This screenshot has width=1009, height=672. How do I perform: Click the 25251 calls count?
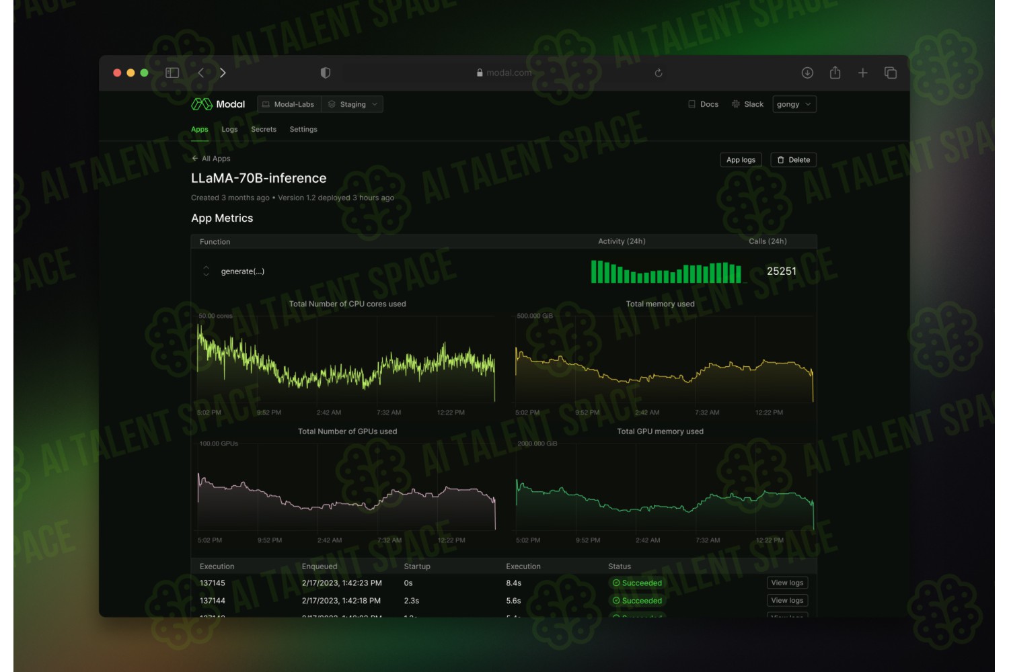782,271
